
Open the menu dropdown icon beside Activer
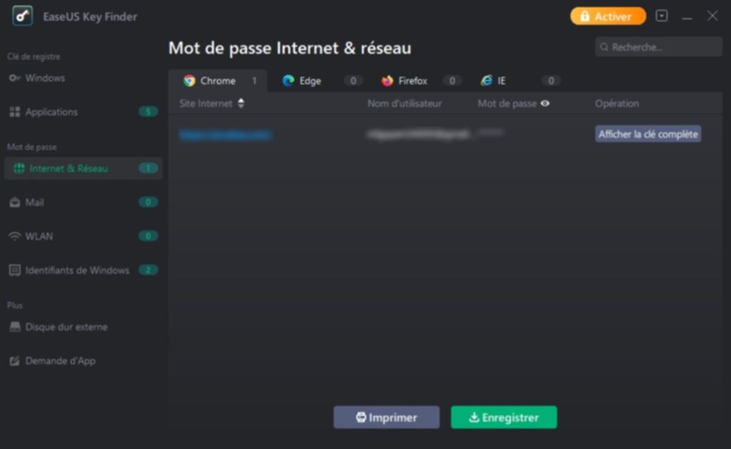click(662, 16)
